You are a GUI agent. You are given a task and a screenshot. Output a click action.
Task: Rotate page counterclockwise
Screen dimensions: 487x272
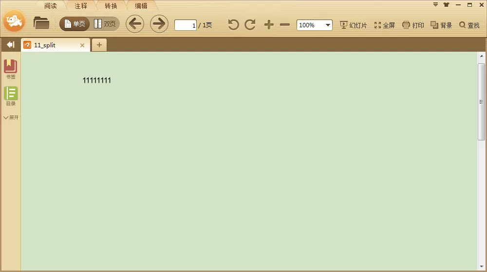233,24
